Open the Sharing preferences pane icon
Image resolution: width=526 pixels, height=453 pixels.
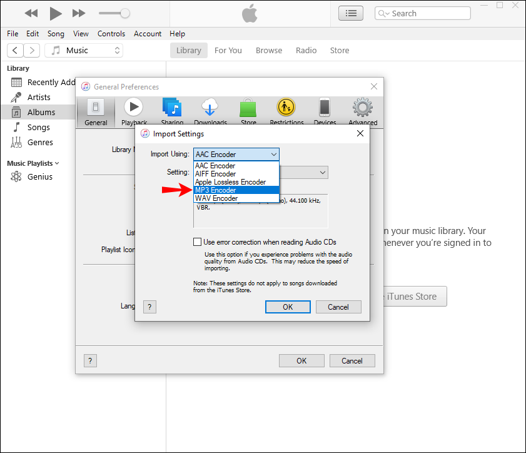tap(172, 112)
